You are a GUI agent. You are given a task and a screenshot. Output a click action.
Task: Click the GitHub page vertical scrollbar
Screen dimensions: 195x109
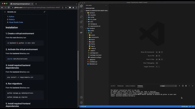click(78, 65)
